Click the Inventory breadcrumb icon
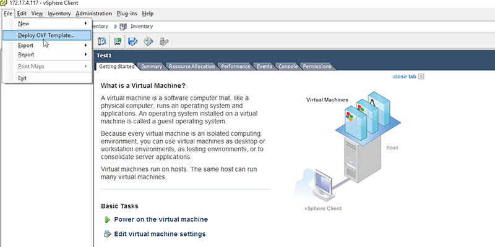The width and height of the screenshot is (495, 247). (123, 27)
